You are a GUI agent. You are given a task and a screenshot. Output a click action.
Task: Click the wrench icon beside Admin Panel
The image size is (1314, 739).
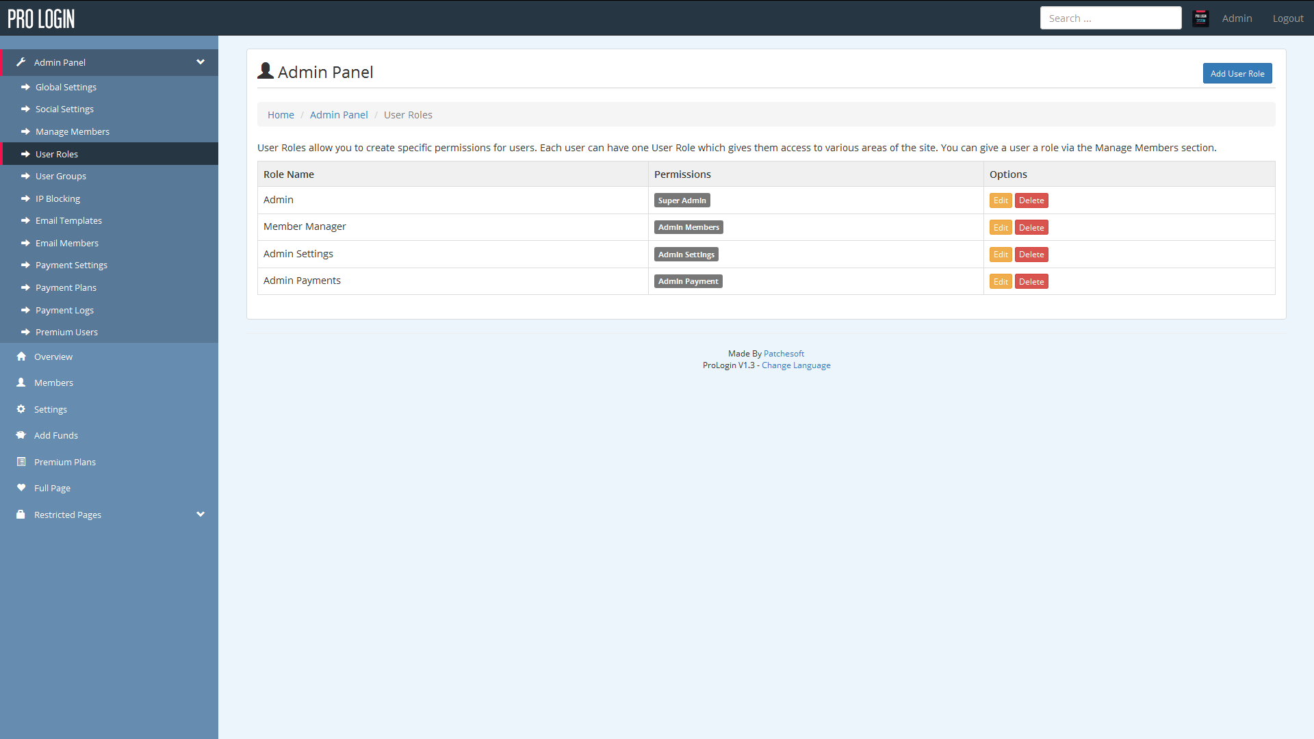coord(21,62)
